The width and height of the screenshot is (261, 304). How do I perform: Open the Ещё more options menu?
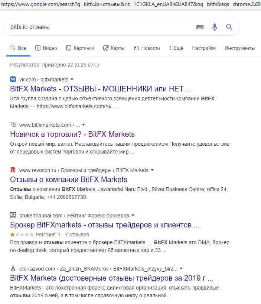(176, 48)
